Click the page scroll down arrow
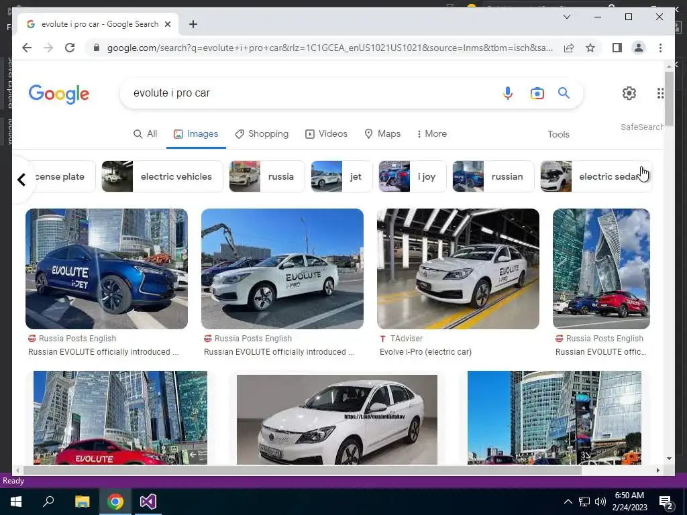 pyautogui.click(x=669, y=459)
